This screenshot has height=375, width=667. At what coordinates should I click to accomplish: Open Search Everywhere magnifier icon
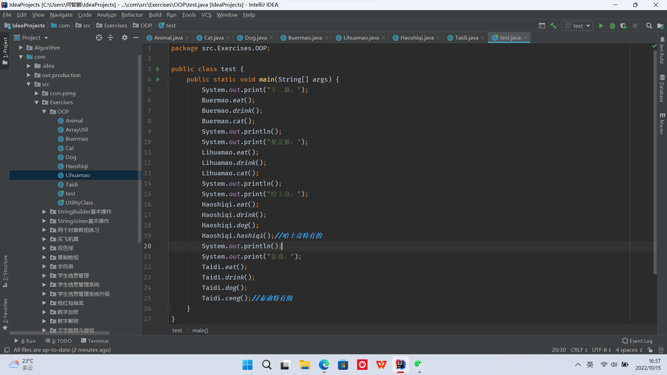point(649,26)
